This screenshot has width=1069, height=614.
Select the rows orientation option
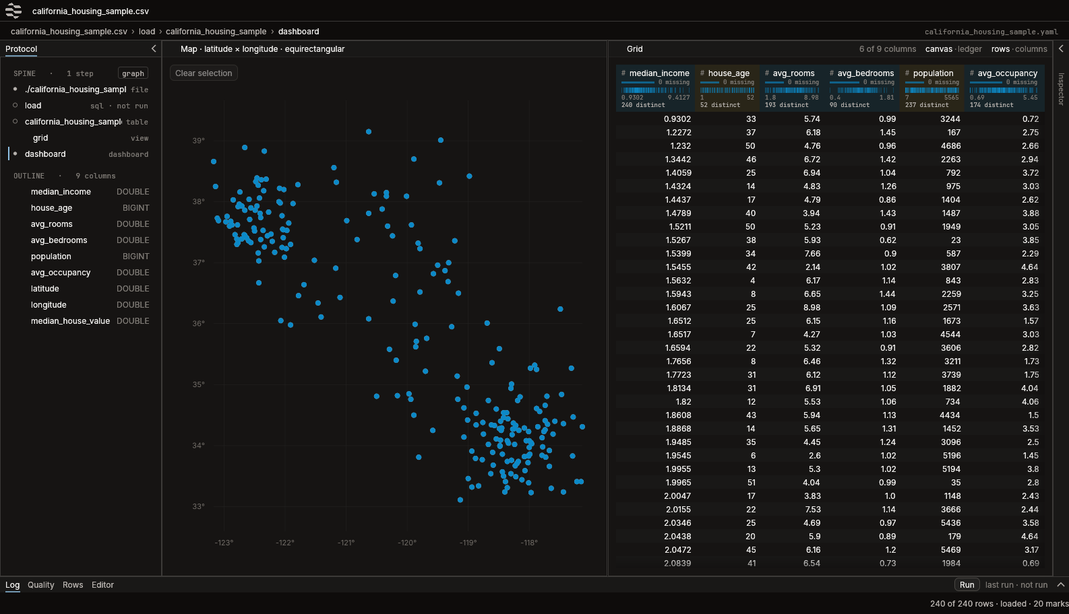click(x=1000, y=49)
